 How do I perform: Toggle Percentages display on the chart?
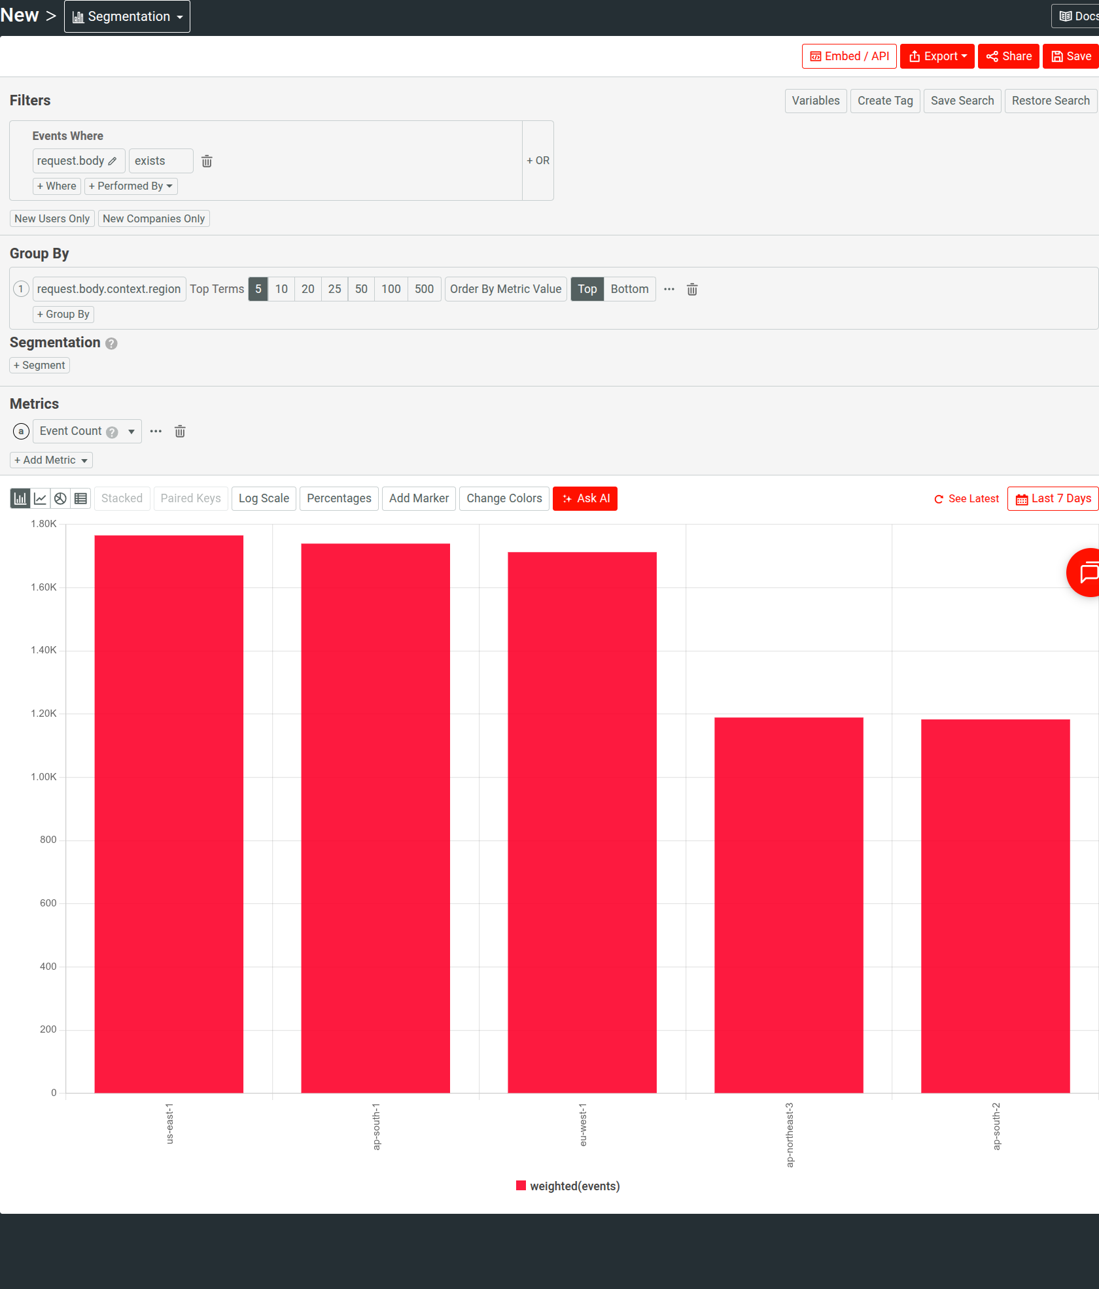coord(338,498)
